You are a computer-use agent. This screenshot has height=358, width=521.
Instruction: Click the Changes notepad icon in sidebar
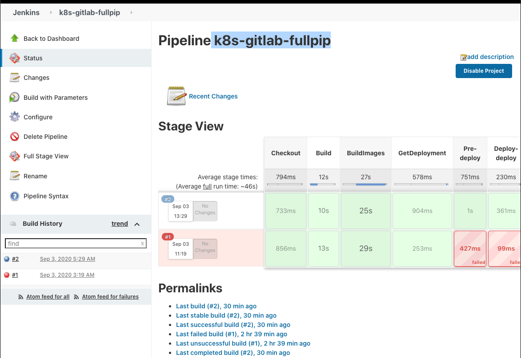pos(15,78)
